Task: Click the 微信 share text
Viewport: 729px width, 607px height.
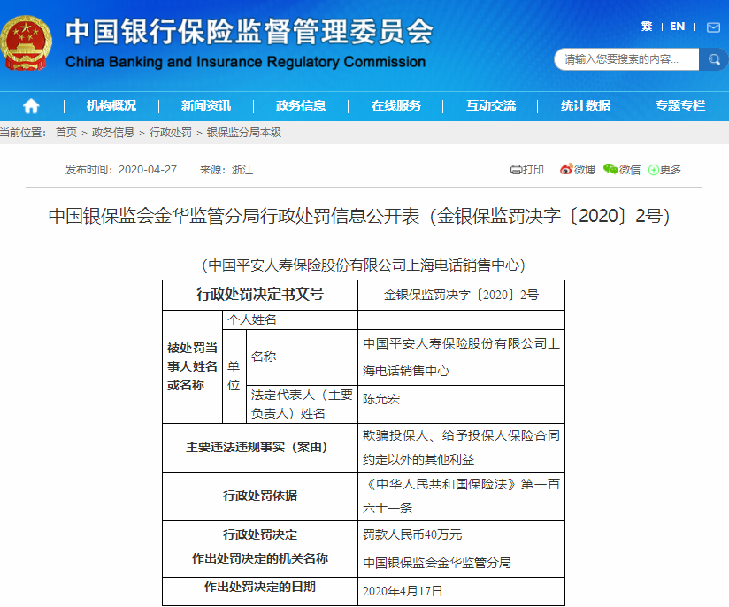Action: (630, 170)
